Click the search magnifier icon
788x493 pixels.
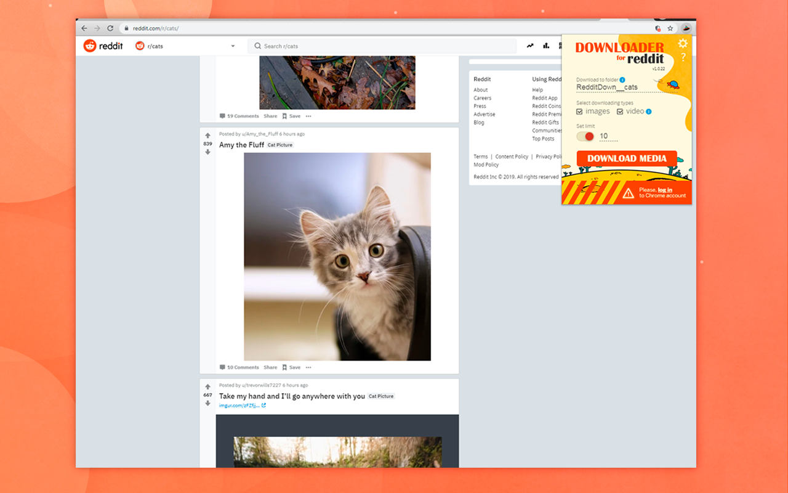258,46
